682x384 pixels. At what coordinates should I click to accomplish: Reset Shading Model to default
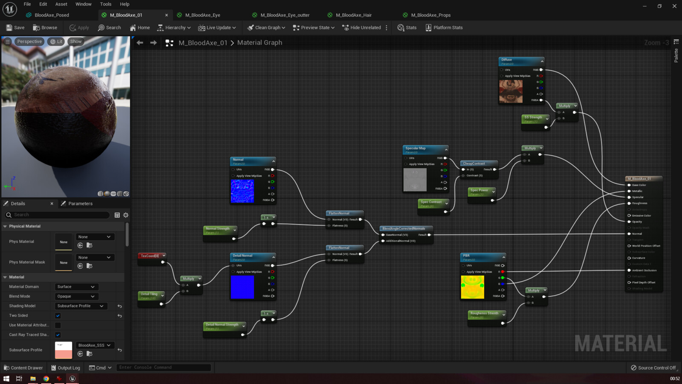click(120, 306)
